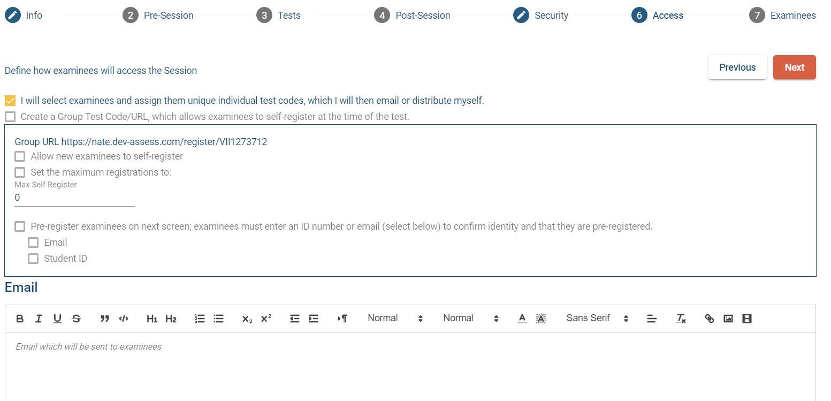Image resolution: width=831 pixels, height=401 pixels.
Task: Open the first Normal size dropdown
Action: (x=395, y=319)
